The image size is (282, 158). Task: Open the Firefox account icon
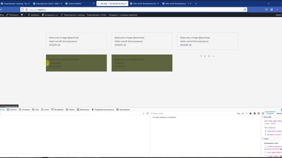(x=271, y=10)
